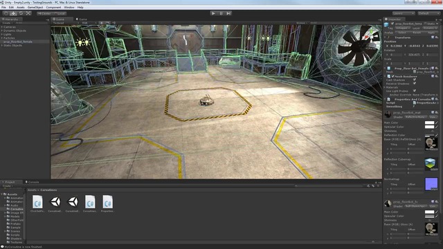
Task: Open the Window menu
Action: tap(69, 8)
